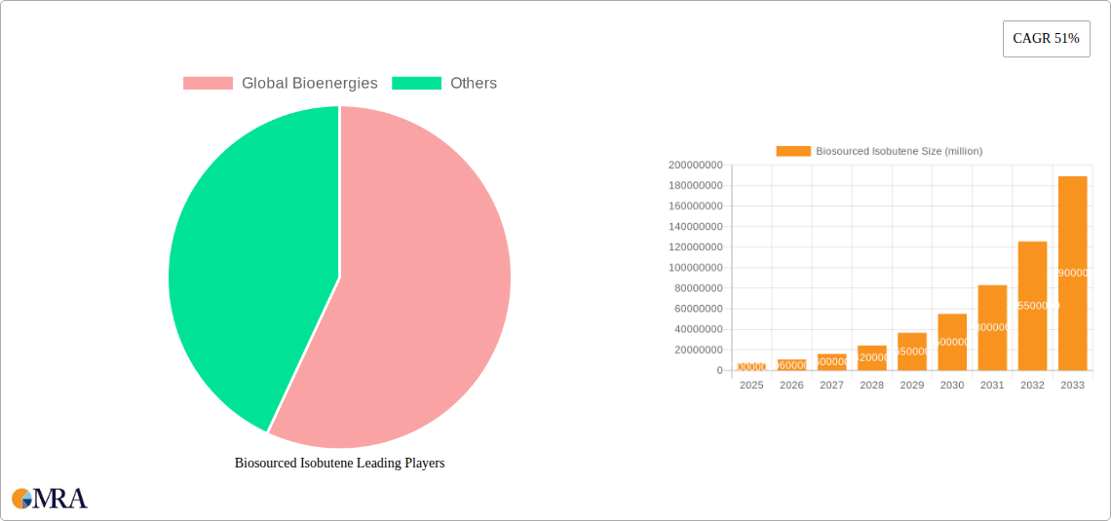
Task: Click the 2033 bar in chart
Action: [1073, 274]
